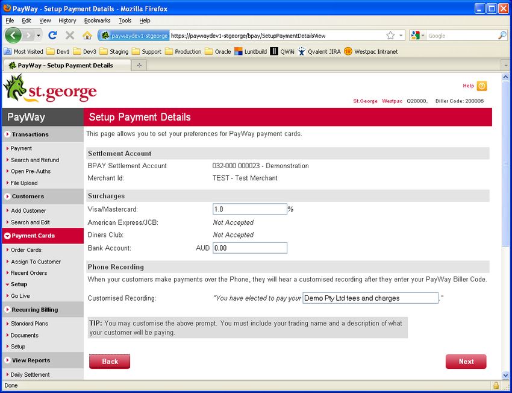Open the Go Live link
The width and height of the screenshot is (512, 393).
20,296
